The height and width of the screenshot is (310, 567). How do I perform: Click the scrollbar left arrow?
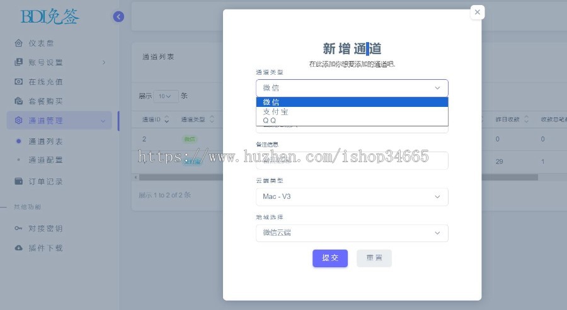point(136,177)
